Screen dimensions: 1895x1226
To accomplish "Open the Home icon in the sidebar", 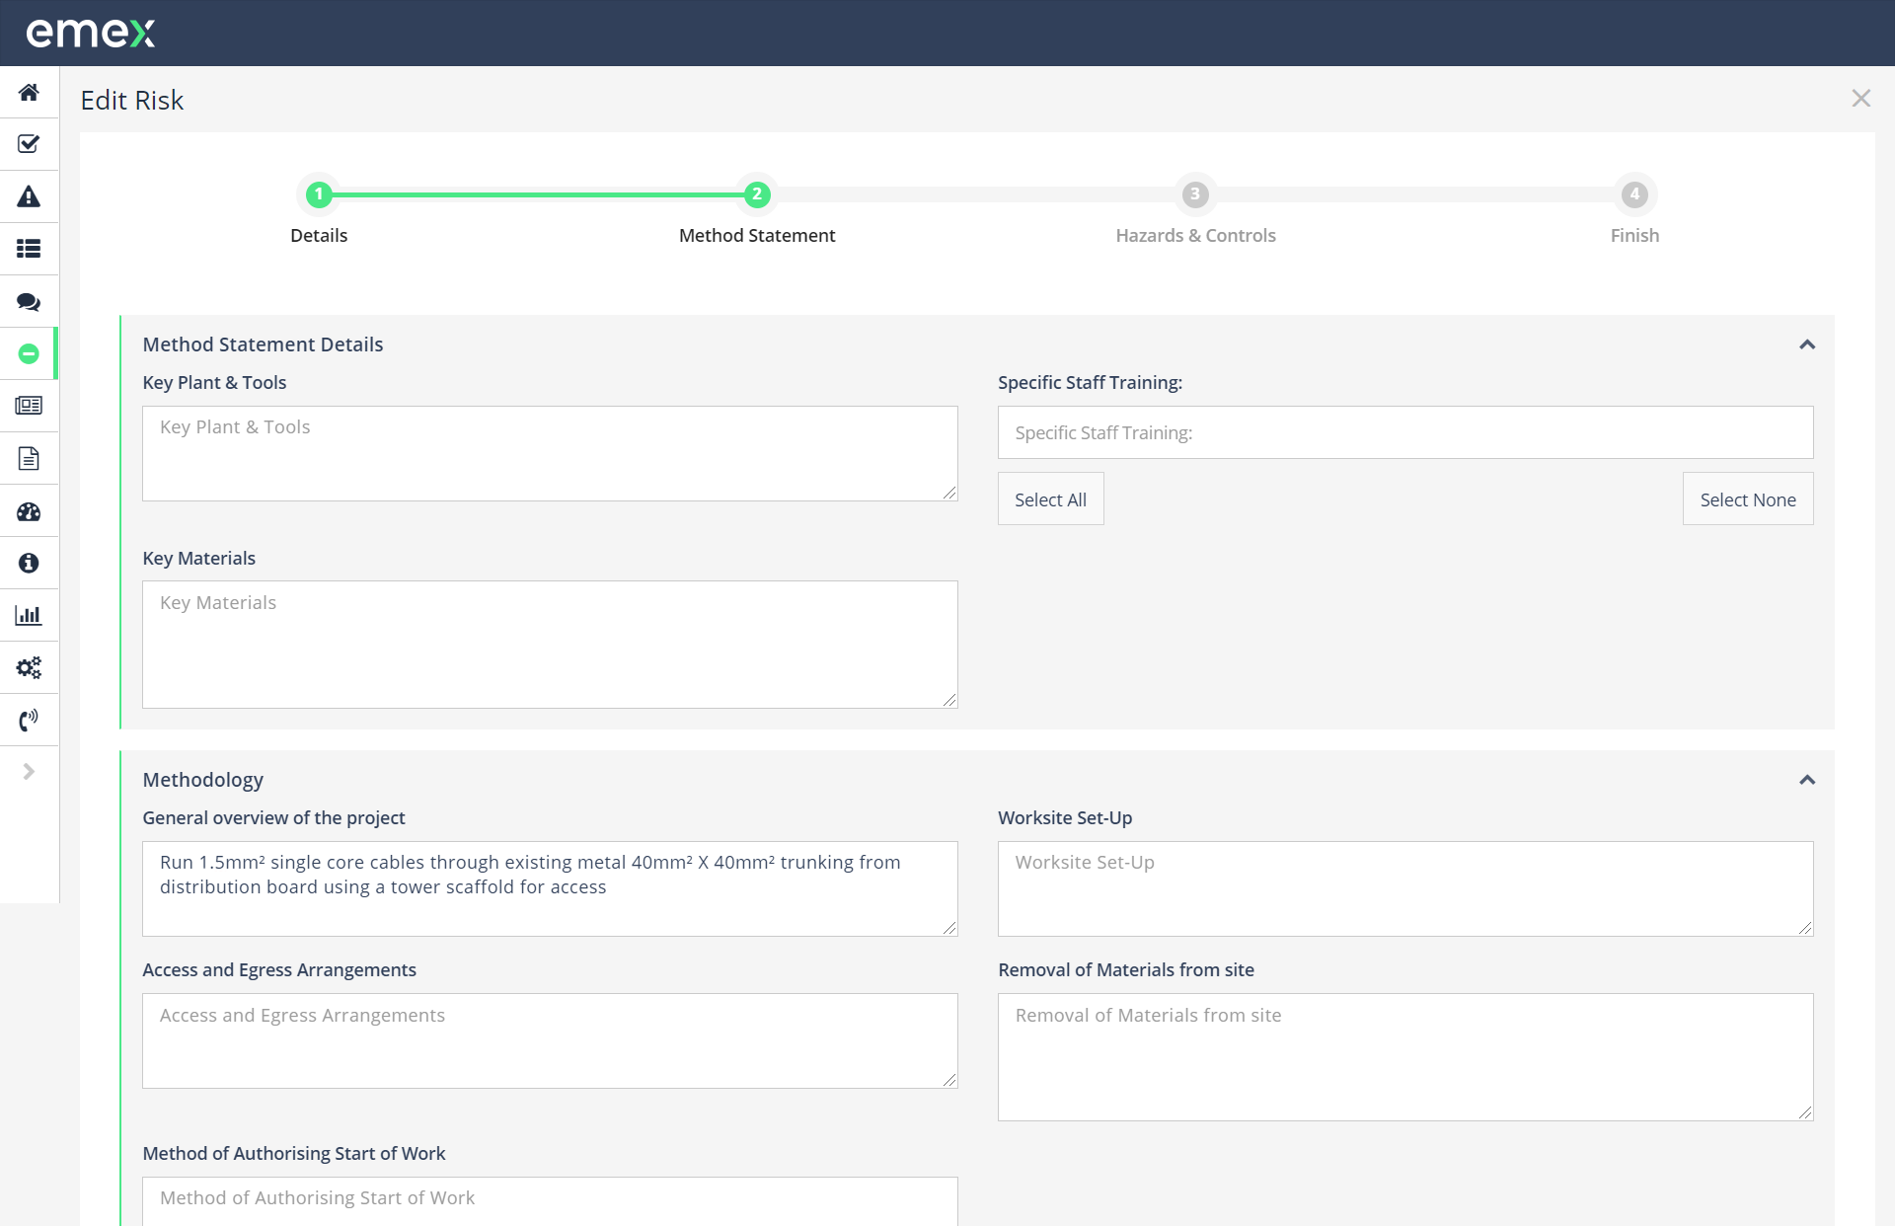I will [x=29, y=92].
